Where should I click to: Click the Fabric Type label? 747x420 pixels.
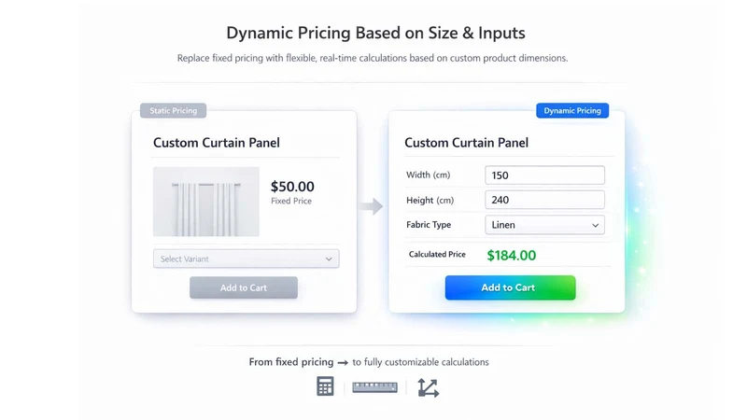point(429,225)
